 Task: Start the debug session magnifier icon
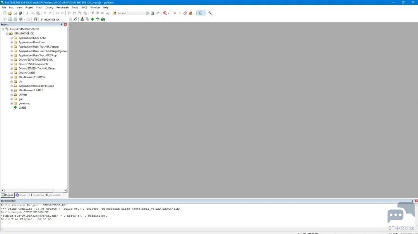[x=165, y=13]
